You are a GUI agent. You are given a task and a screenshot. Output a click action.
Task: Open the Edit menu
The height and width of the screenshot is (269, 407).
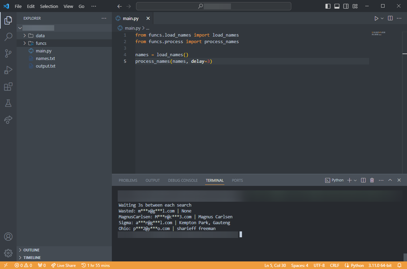[31, 6]
